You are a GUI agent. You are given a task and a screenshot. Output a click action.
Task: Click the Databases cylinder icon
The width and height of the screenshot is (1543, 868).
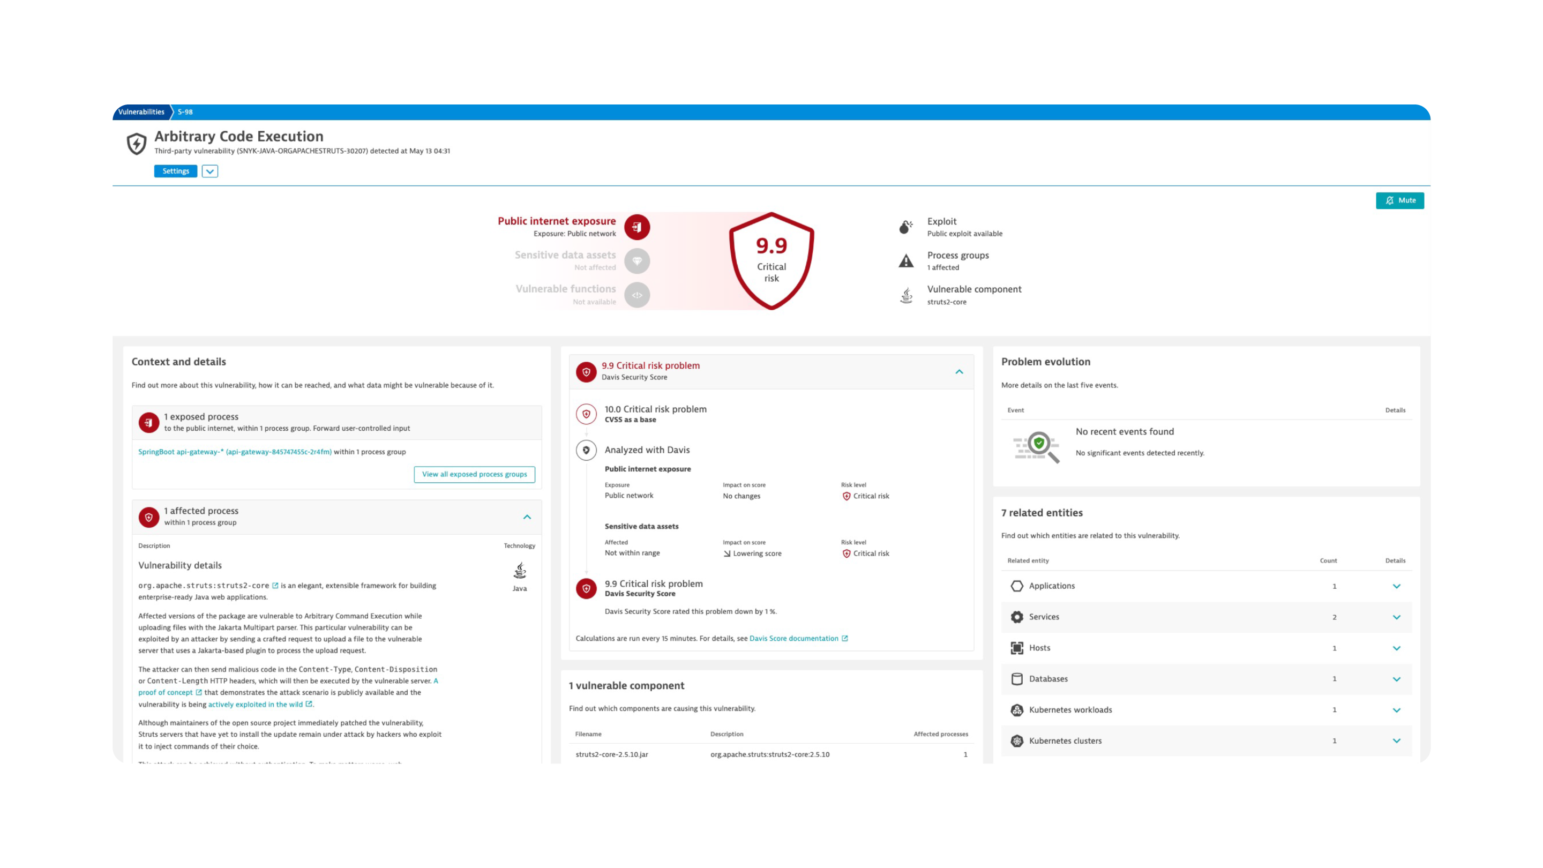(1016, 679)
